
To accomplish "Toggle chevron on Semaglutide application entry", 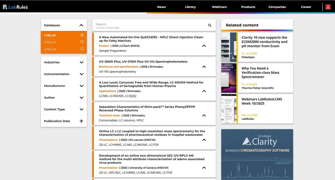I will point(204,91).
